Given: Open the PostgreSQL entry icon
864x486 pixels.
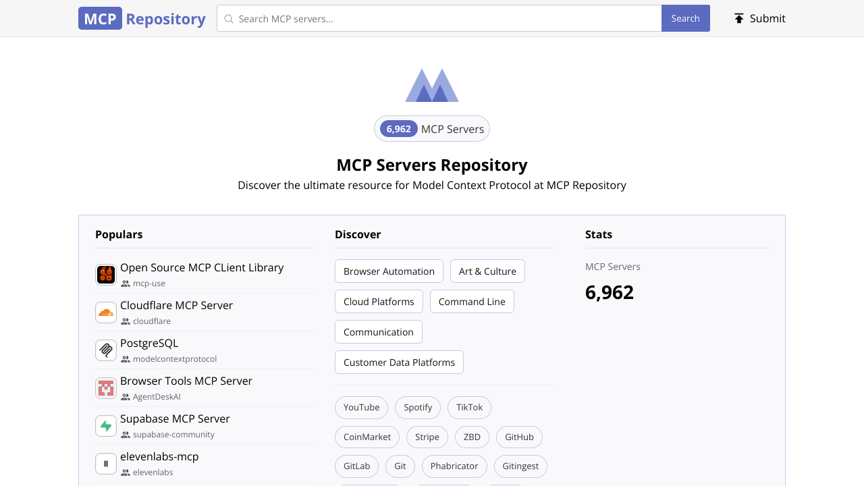Looking at the screenshot, I should (x=106, y=350).
